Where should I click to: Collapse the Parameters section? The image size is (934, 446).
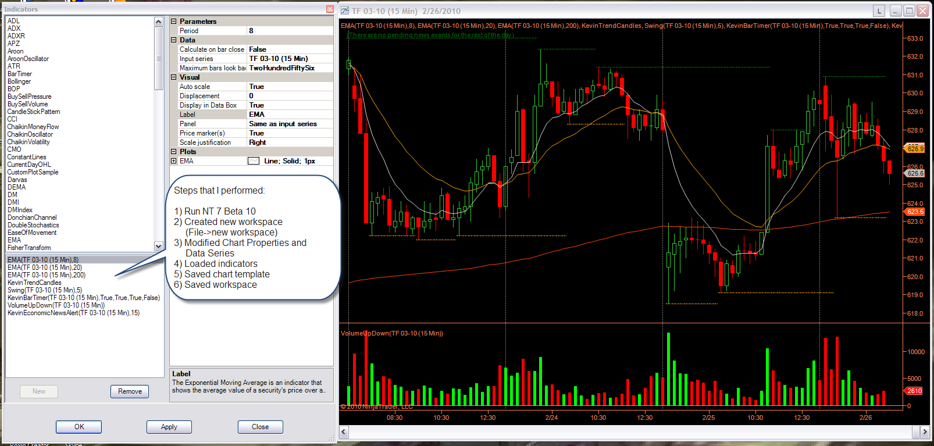pos(173,21)
